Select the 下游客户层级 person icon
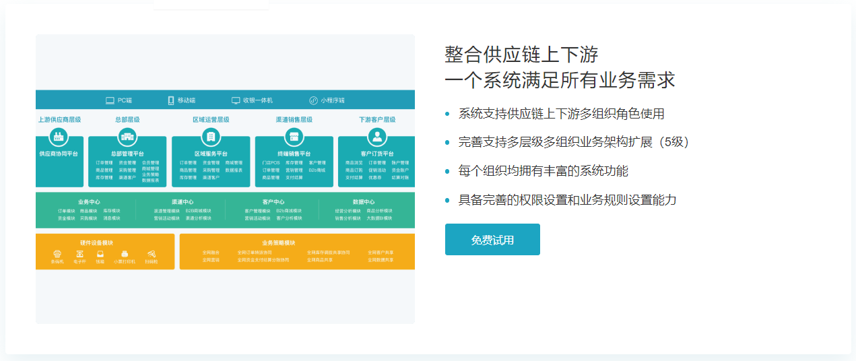The height and width of the screenshot is (361, 856). pos(377,137)
